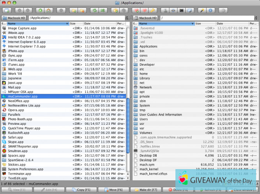Open left panel Macbook HD drive dropdown
260x194 pixels.
(14, 18)
